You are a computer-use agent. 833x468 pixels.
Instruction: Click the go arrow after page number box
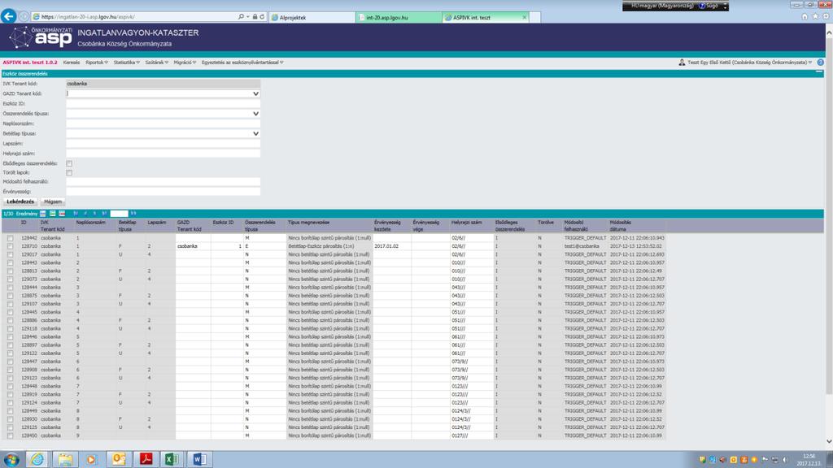coord(133,214)
